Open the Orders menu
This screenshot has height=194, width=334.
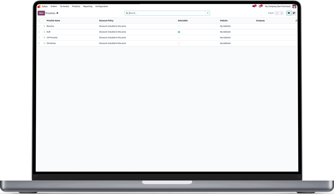pos(54,6)
